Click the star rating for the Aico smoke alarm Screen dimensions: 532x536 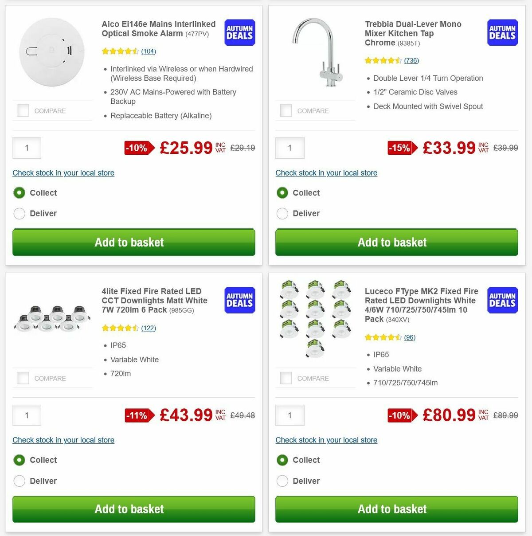(x=120, y=51)
